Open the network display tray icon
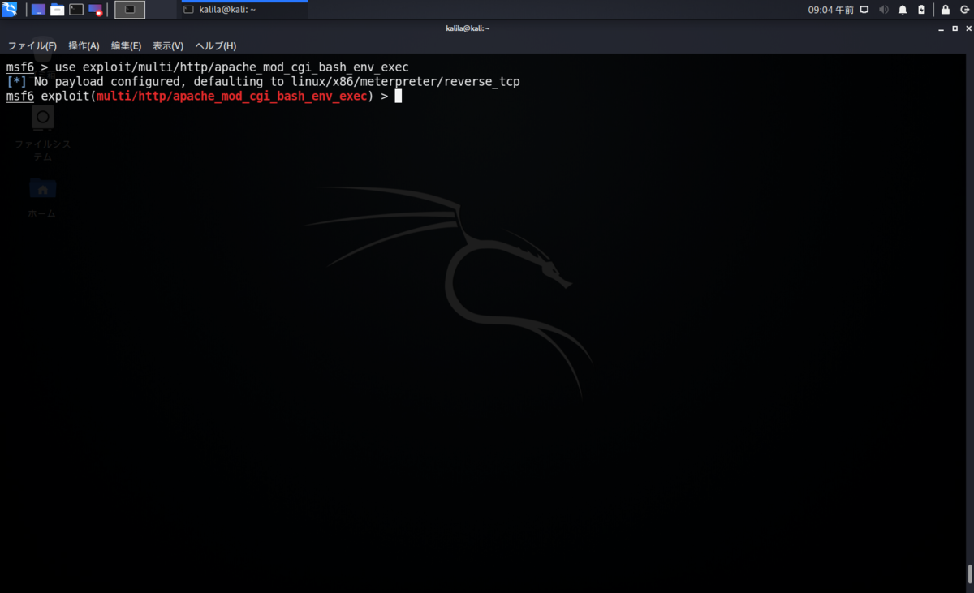Screen dimensions: 974x593 (x=864, y=10)
